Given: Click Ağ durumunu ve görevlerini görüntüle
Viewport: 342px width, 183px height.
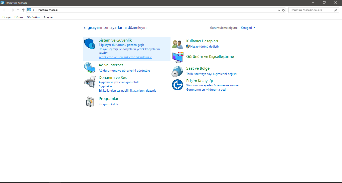Looking at the screenshot, I should [x=124, y=71].
